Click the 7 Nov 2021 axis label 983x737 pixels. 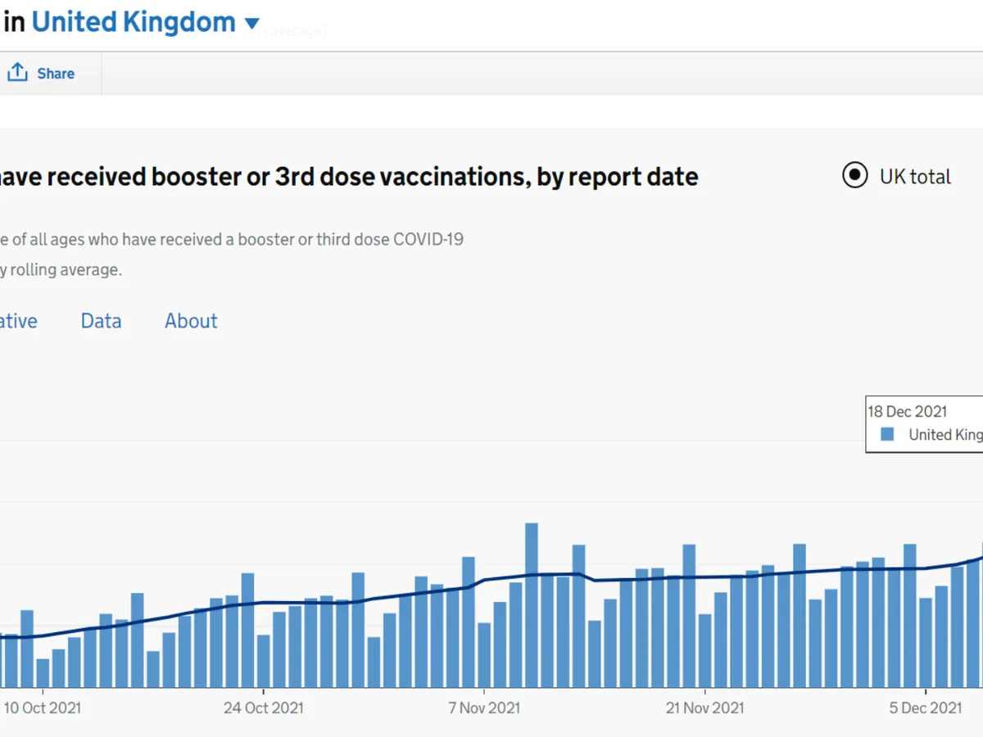click(x=484, y=708)
